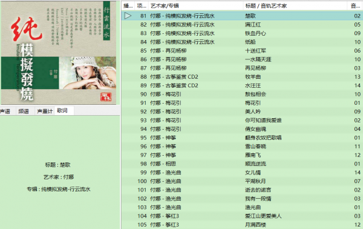Click the play indicator on track 81
The width and height of the screenshot is (363, 229).
coord(128,16)
